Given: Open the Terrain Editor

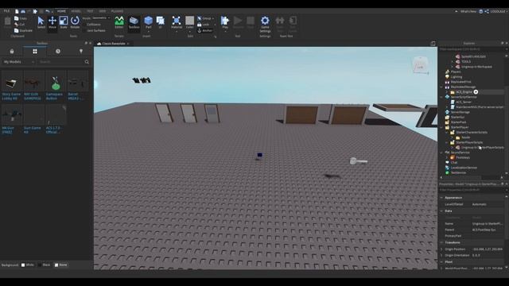Looking at the screenshot, I should 119,22.
